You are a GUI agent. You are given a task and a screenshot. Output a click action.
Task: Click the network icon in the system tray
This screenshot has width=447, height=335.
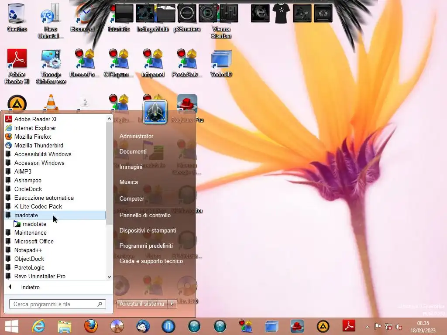point(388,327)
